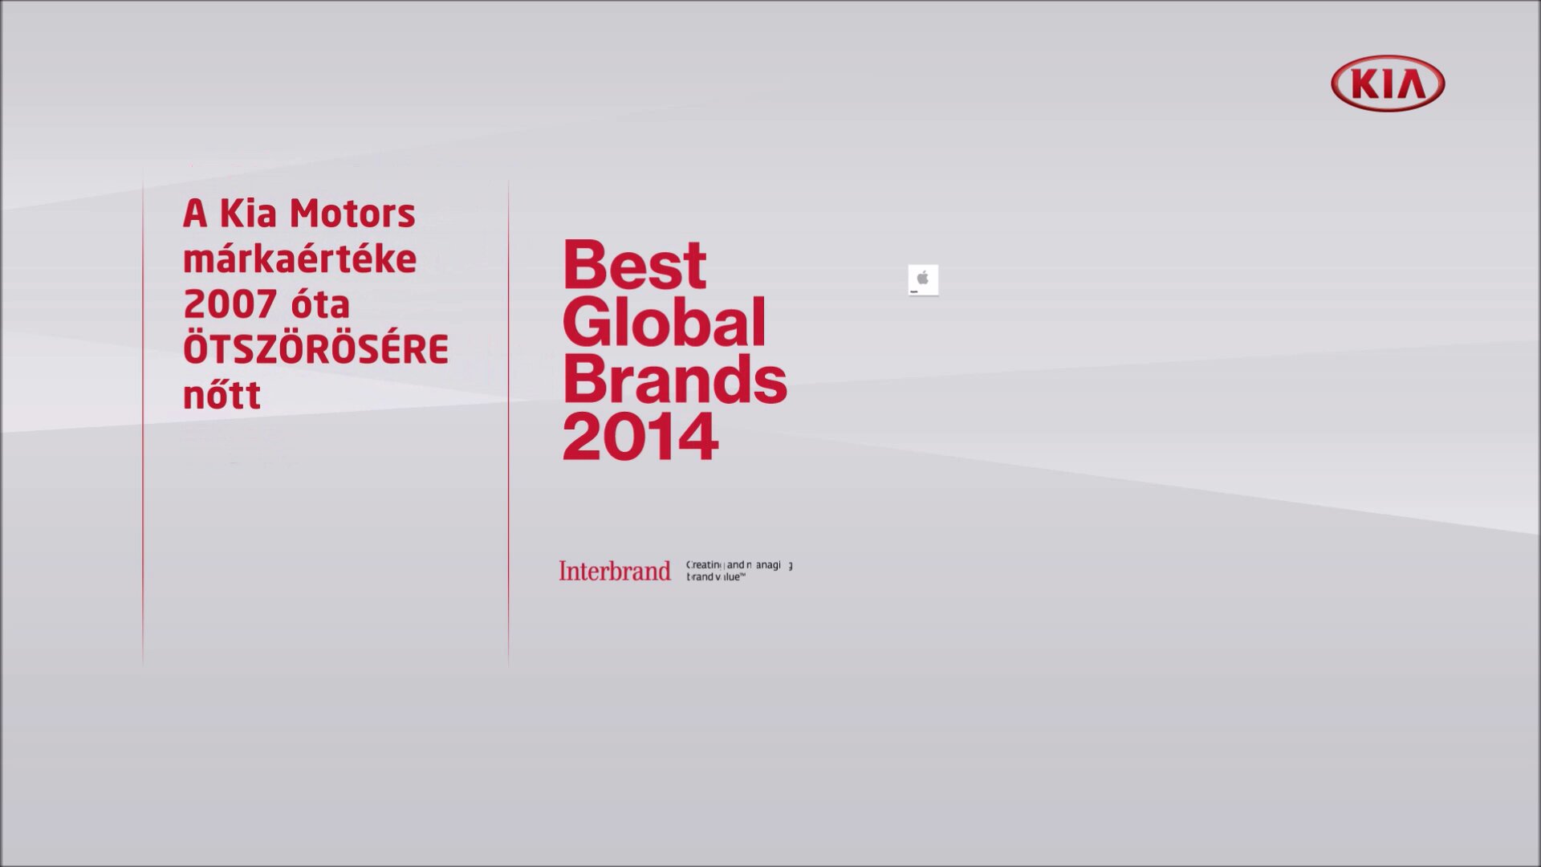Viewport: 1541px width, 867px height.
Task: Click the 'Creating and managing brand value' tagline
Action: click(x=739, y=571)
